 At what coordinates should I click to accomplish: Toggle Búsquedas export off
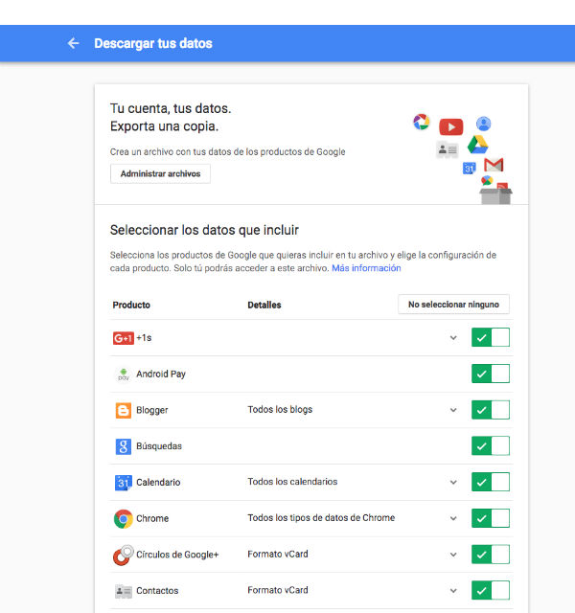tap(491, 446)
